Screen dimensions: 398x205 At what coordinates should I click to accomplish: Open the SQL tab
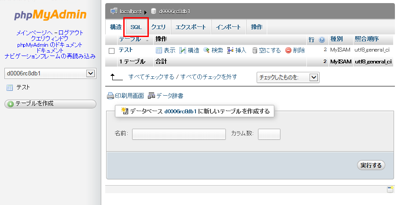[136, 27]
